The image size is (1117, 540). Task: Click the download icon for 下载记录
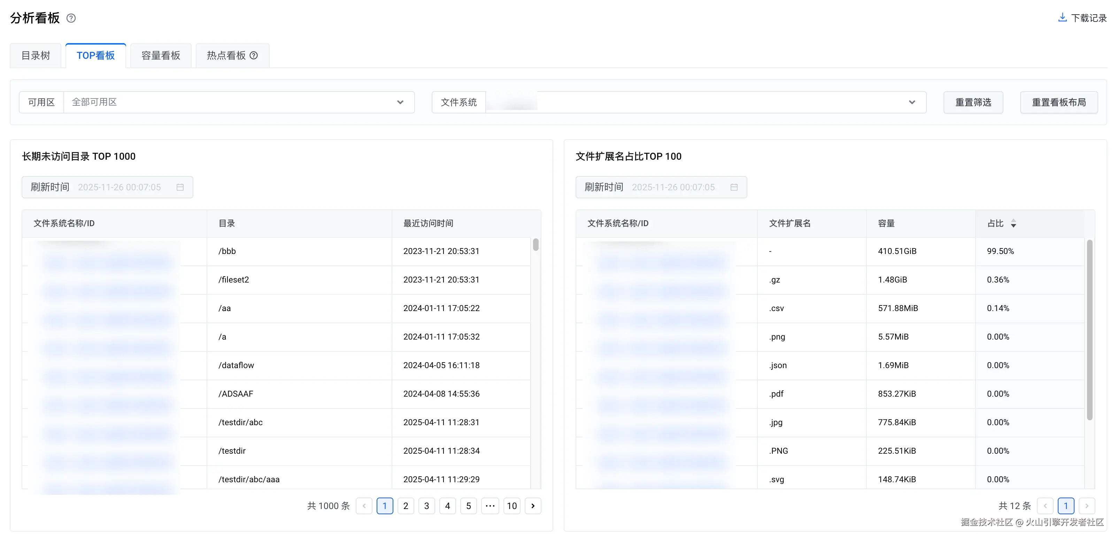[x=1062, y=18]
